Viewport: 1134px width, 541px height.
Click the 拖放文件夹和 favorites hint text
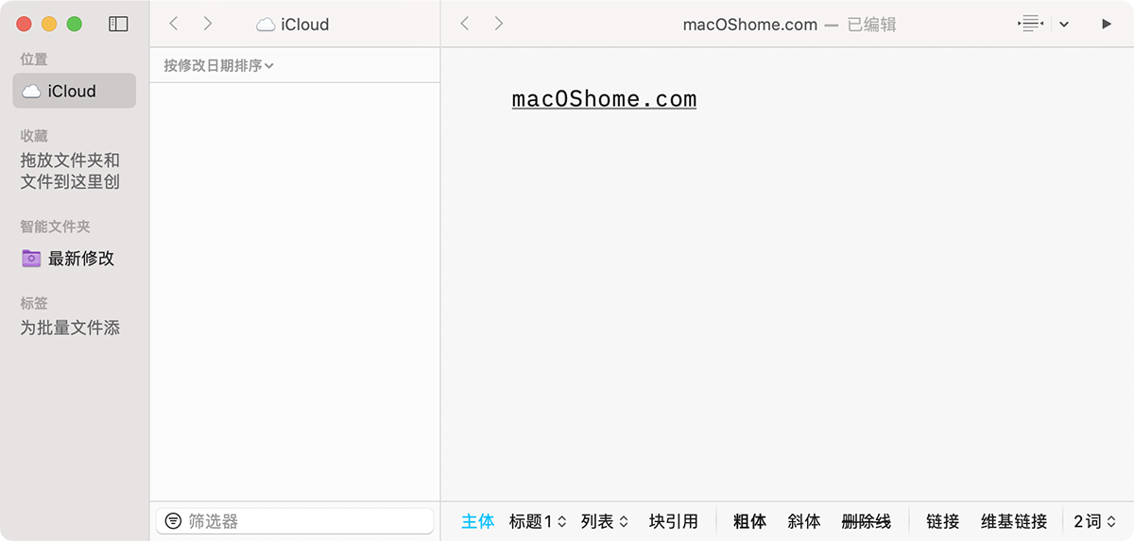pos(70,161)
